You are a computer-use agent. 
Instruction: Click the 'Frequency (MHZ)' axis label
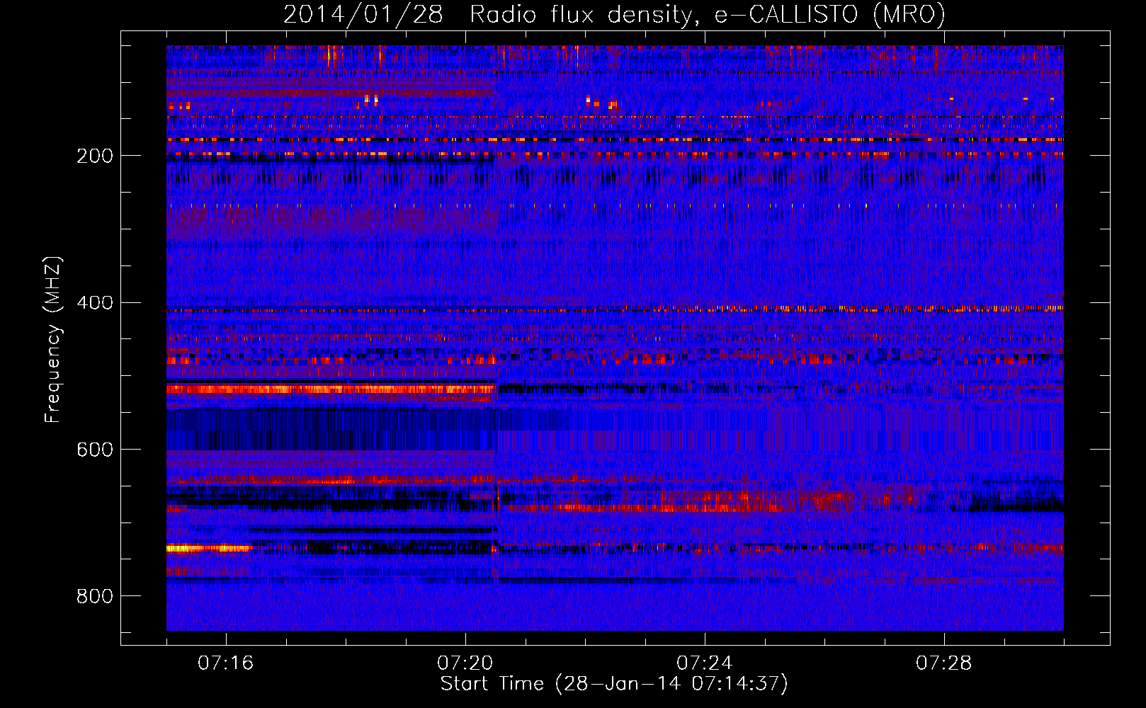coord(53,339)
